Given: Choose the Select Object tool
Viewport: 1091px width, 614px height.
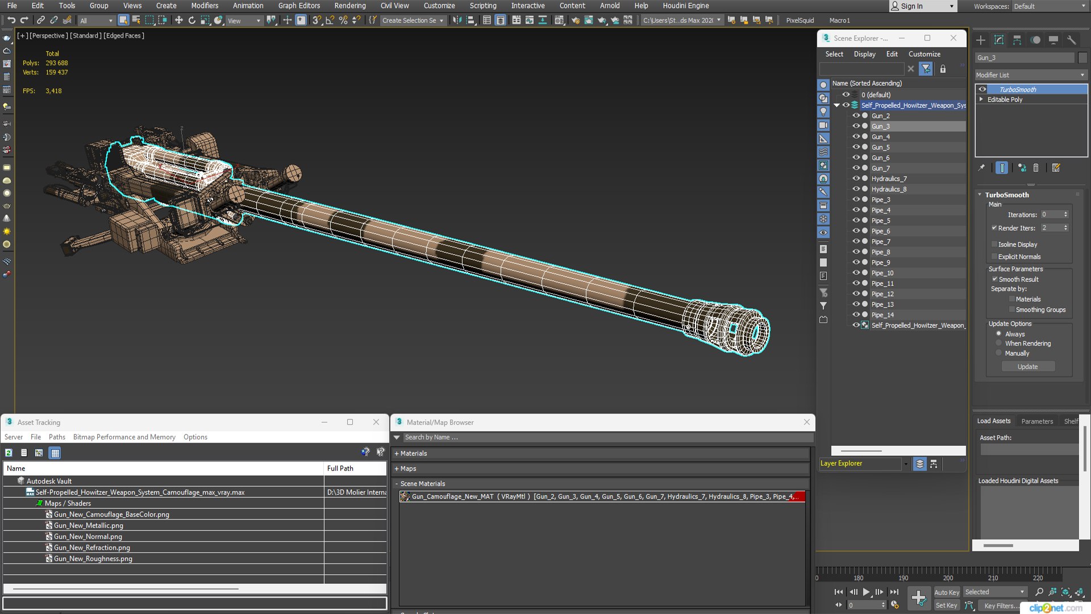Looking at the screenshot, I should click(123, 20).
